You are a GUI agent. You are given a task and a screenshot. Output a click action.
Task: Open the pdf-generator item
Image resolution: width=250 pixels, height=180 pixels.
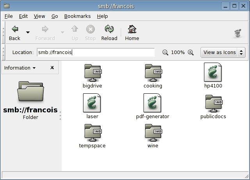[152, 103]
